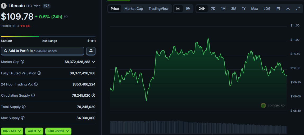Click the $110.00 axis label
The width and height of the screenshot is (304, 135).
pyautogui.click(x=295, y=68)
